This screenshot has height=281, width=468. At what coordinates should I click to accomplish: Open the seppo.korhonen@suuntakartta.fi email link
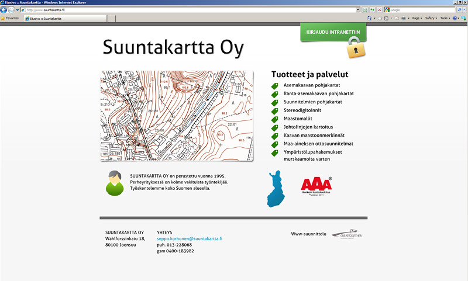point(190,239)
